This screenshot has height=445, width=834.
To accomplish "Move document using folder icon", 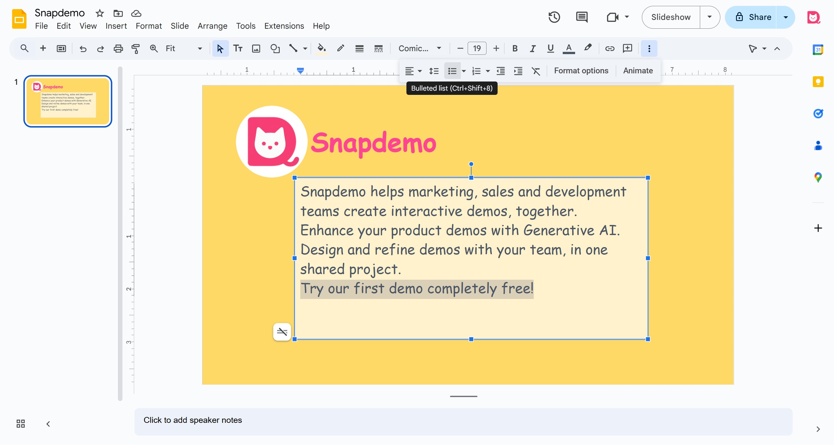I will pos(118,13).
